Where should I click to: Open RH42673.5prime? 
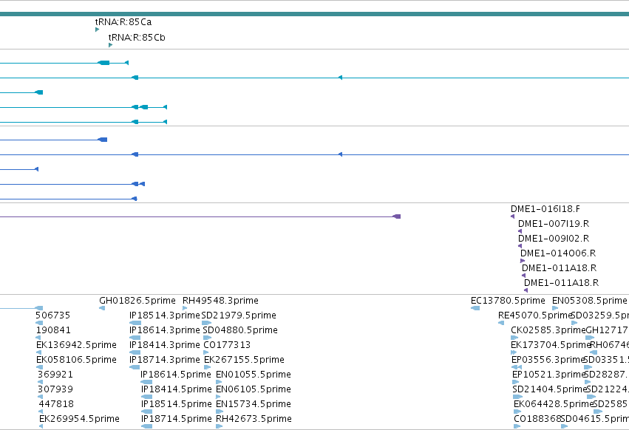(254, 419)
